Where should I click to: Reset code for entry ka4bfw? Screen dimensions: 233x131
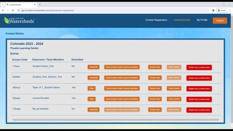[155, 78]
